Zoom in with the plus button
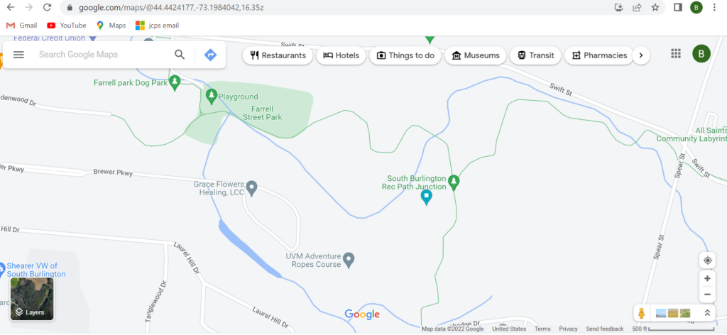Screen dimensions: 727x335 [708, 278]
